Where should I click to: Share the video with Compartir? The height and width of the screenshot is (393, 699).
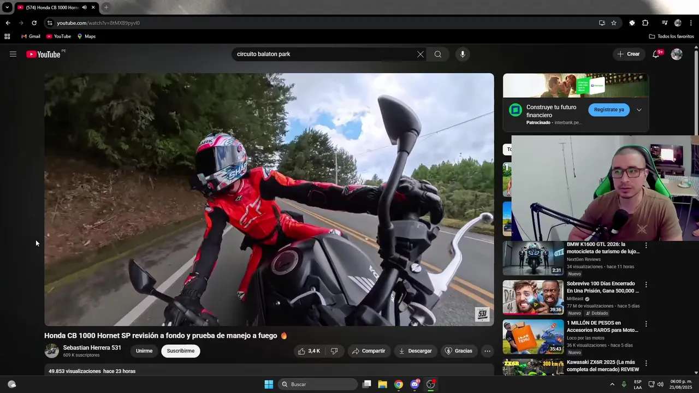(369, 351)
